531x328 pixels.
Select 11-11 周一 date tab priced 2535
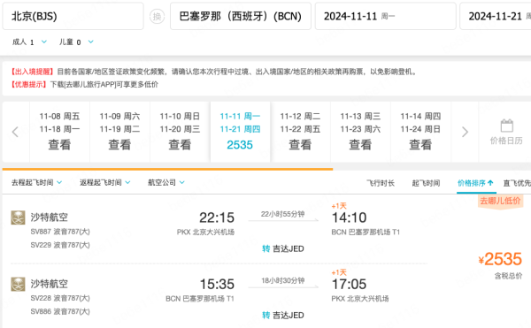point(240,132)
